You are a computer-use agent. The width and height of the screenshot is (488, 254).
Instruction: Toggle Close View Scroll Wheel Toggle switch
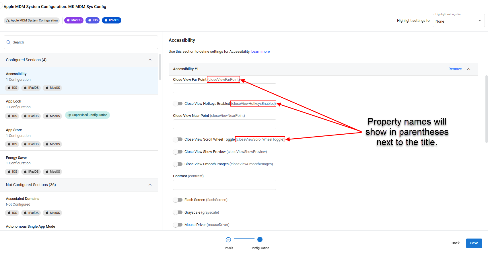tap(178, 139)
